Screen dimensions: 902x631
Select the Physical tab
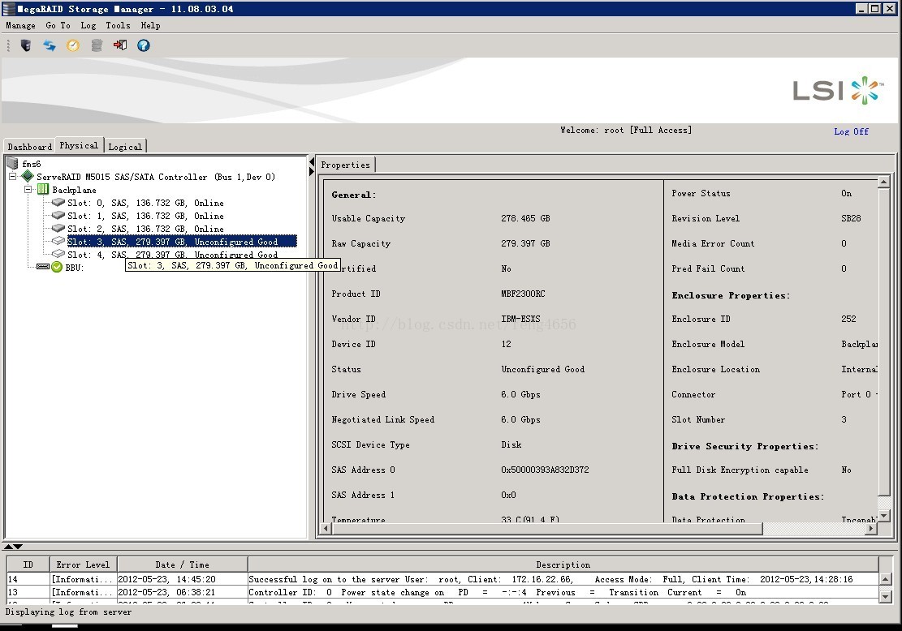(79, 145)
